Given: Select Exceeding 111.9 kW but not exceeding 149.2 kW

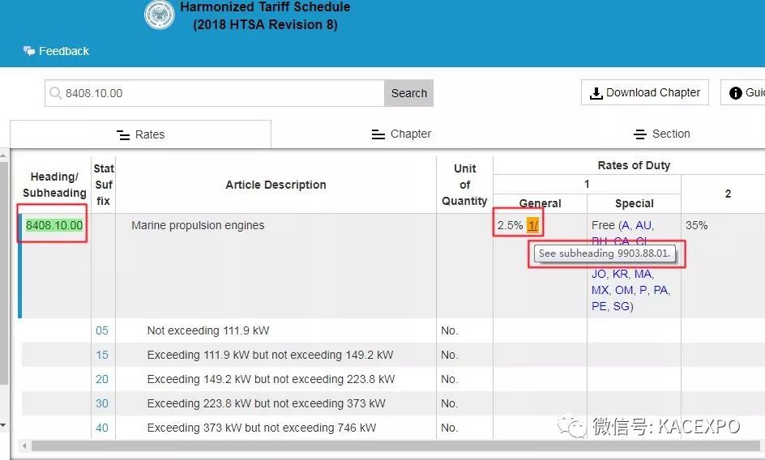Looking at the screenshot, I should click(x=270, y=355).
